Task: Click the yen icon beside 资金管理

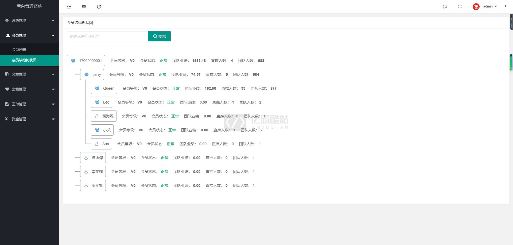Action: coord(6,119)
